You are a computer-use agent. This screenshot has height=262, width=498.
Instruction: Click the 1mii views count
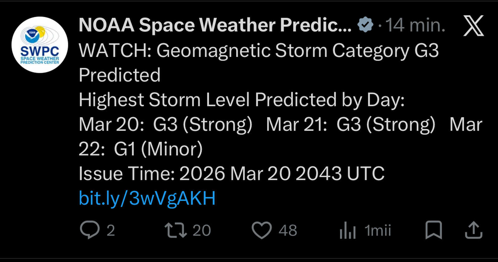click(x=377, y=231)
